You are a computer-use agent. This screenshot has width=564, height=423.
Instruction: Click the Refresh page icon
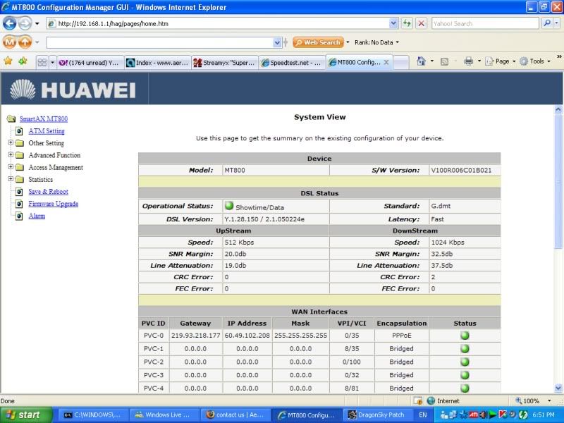tap(407, 23)
